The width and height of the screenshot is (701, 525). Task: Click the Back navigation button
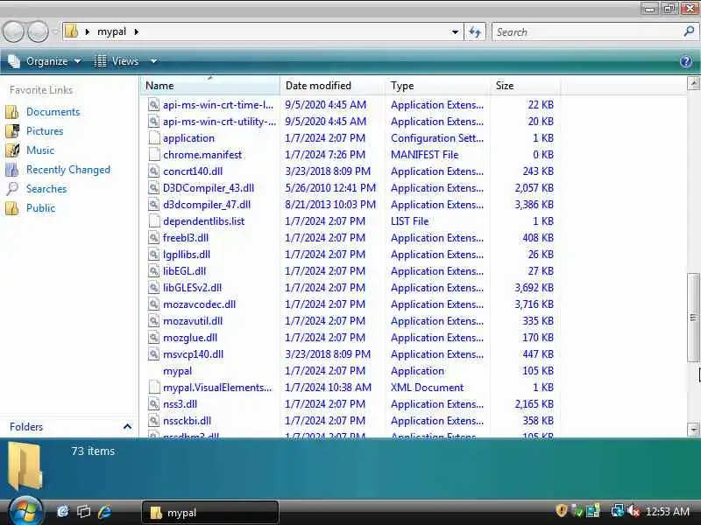tap(13, 31)
